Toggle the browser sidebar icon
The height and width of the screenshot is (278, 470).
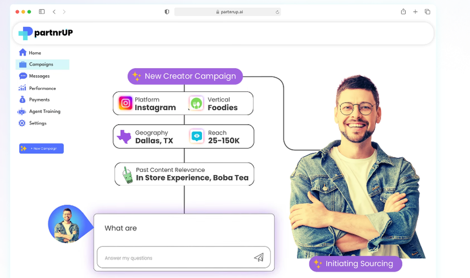[42, 12]
